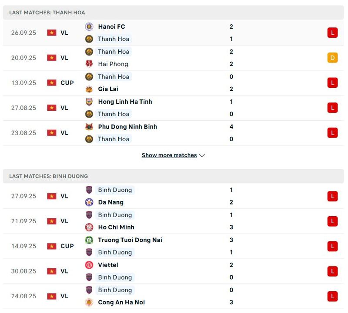Click the Cong An Ha Noi crest
Viewport: 348px width, 313px height.
coord(89,302)
